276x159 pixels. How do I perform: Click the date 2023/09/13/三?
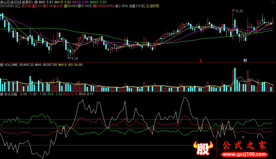click(10, 6)
